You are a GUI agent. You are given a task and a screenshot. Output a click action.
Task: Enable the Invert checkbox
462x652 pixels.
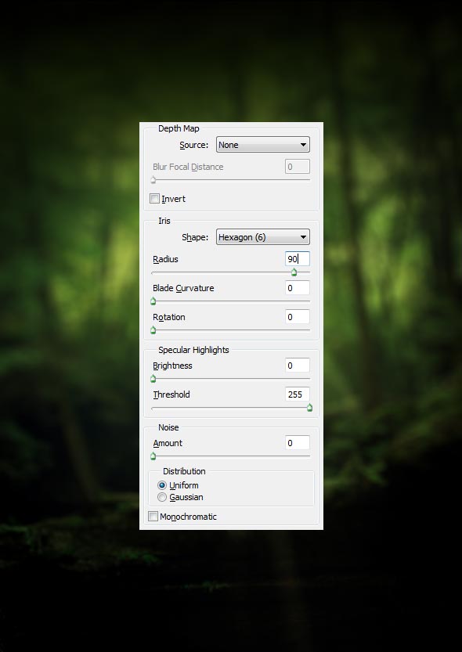[155, 199]
